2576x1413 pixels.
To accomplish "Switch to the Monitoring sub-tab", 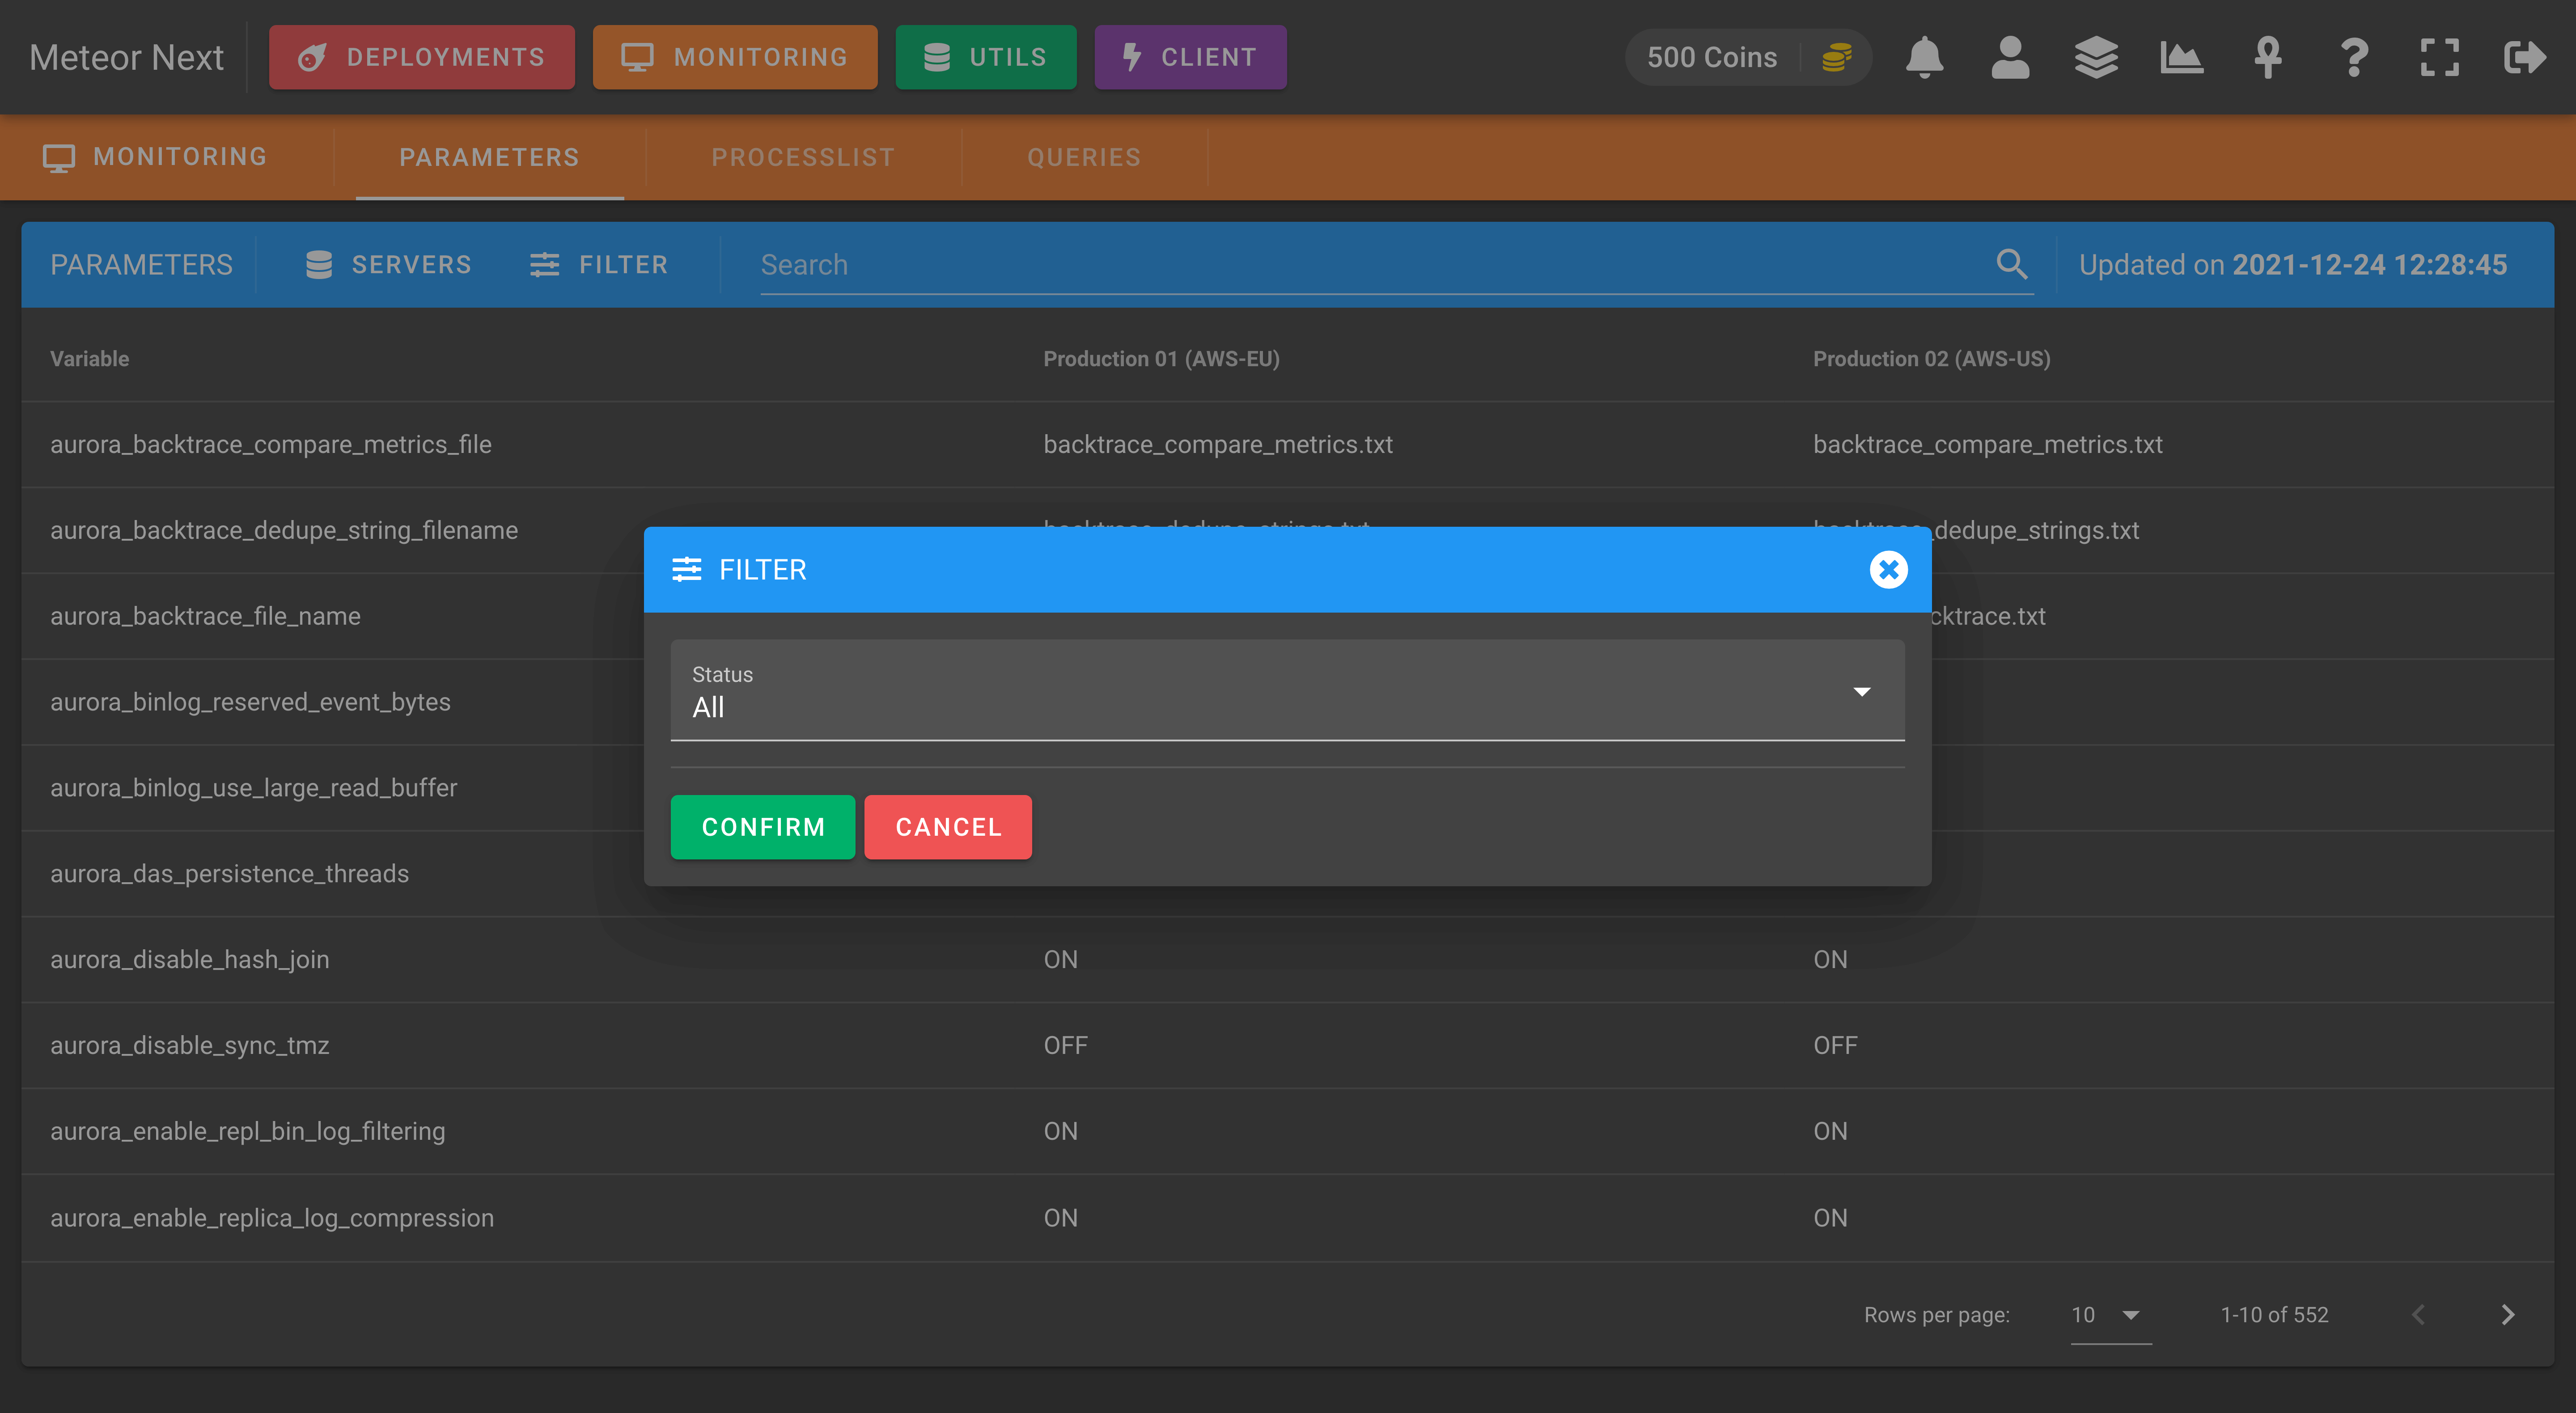I will click(156, 157).
